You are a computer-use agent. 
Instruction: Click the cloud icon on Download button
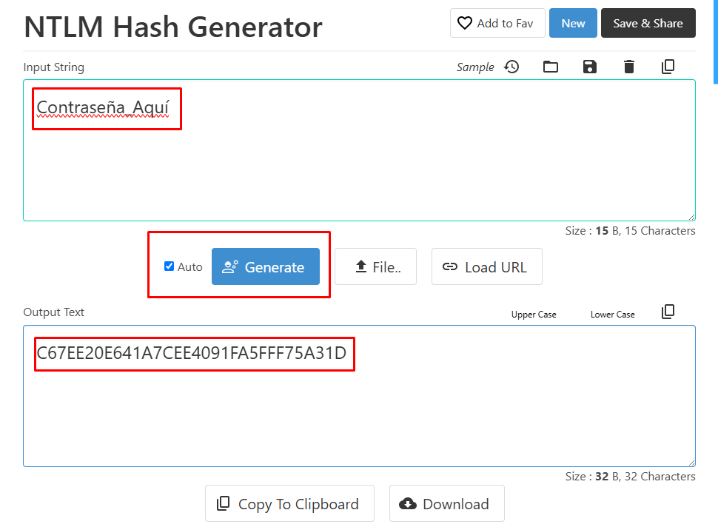pos(408,504)
